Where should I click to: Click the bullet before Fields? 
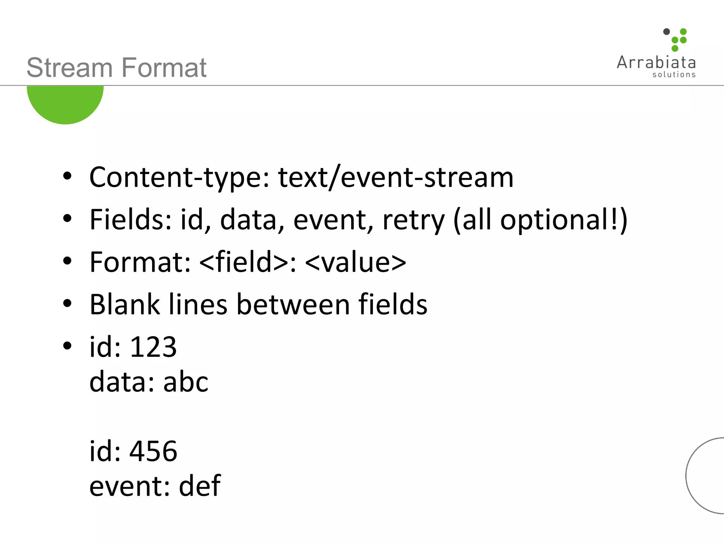coord(67,218)
